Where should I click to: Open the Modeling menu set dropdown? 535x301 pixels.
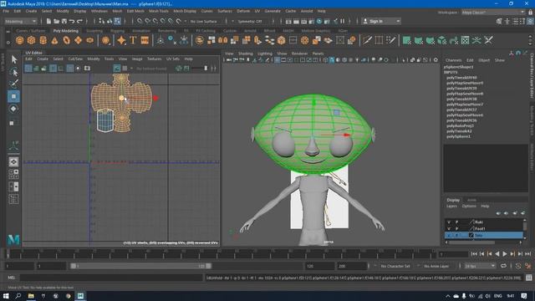point(20,21)
